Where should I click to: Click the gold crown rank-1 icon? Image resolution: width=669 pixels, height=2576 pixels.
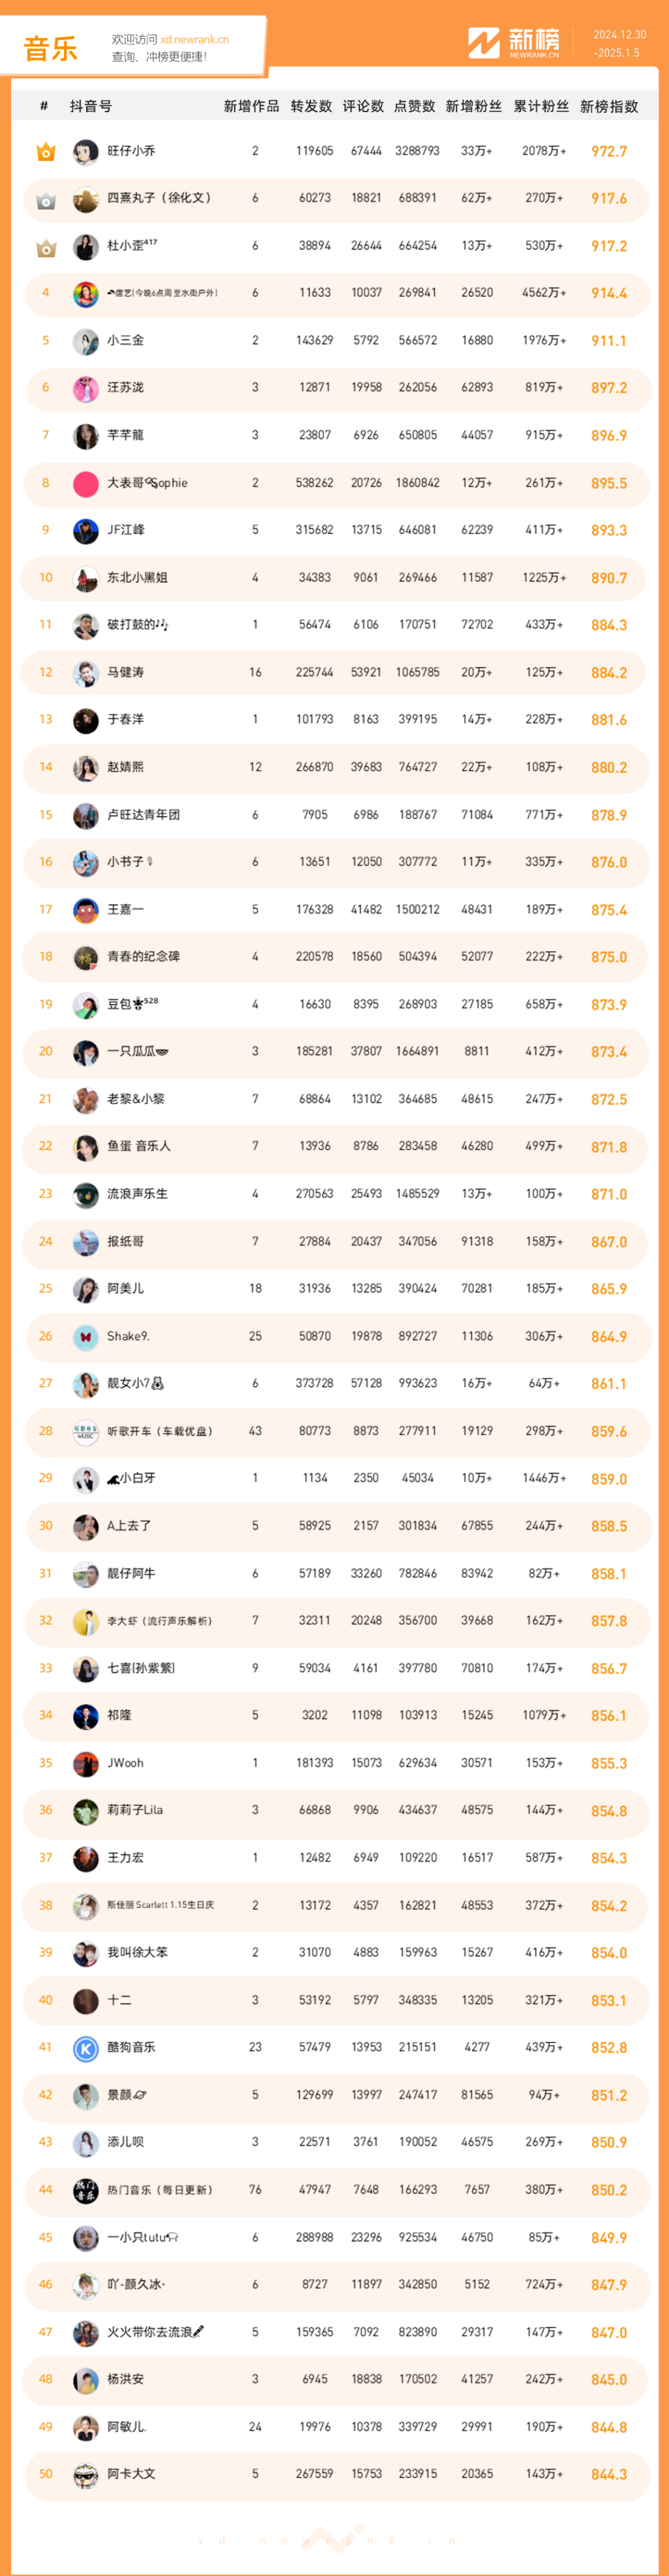pyautogui.click(x=45, y=152)
